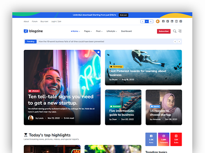Screen dimensions: 205x153
Task: Visit the Vimeo icon in the top bar
Action: 181,21
